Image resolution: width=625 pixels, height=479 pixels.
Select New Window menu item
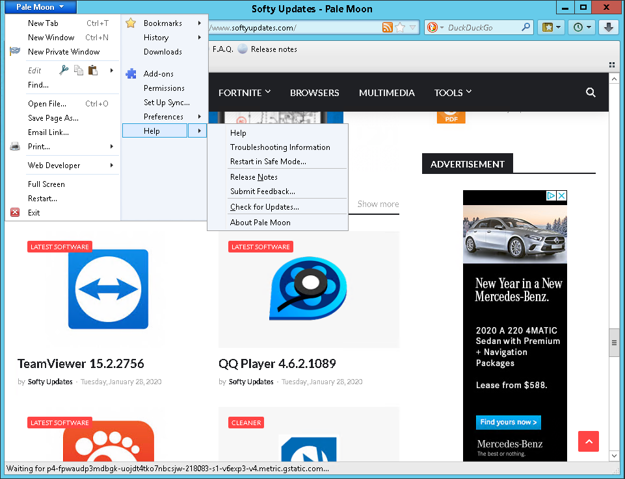pyautogui.click(x=63, y=38)
